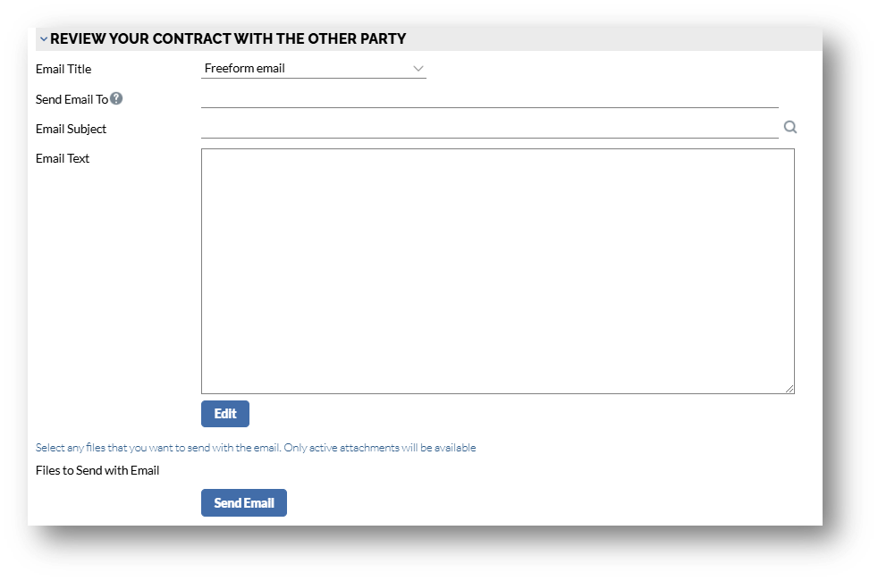
Task: Collapse the Review Your Contract section chevron
Action: point(43,39)
